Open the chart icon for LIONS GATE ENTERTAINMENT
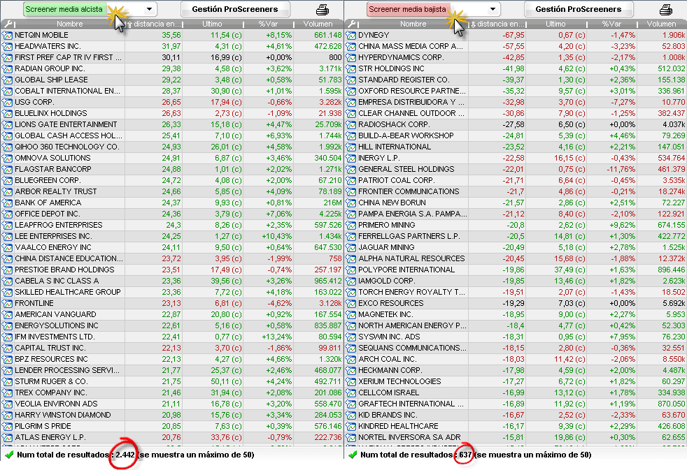This screenshot has width=687, height=470. tap(8, 124)
